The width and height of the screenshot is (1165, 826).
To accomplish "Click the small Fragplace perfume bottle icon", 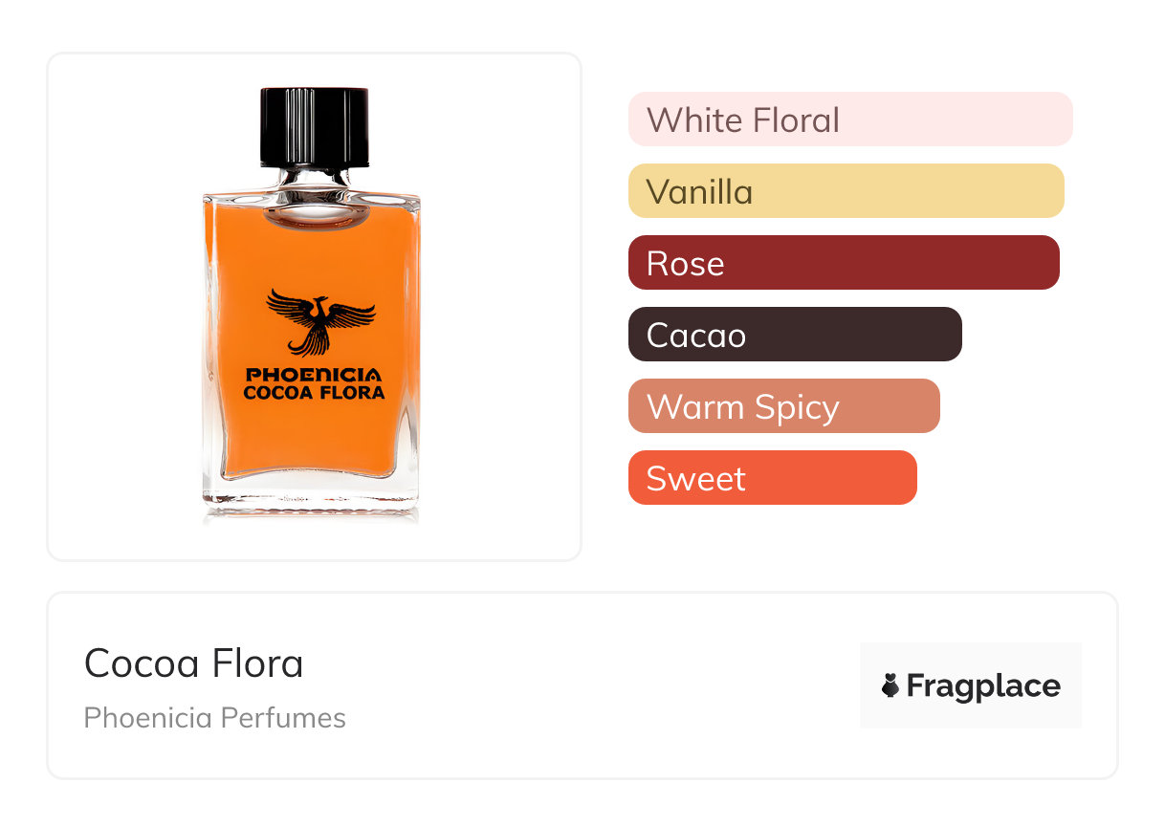I will click(890, 685).
